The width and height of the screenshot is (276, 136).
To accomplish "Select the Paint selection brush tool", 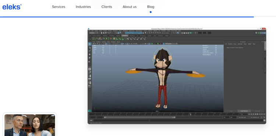I will 90,51.
